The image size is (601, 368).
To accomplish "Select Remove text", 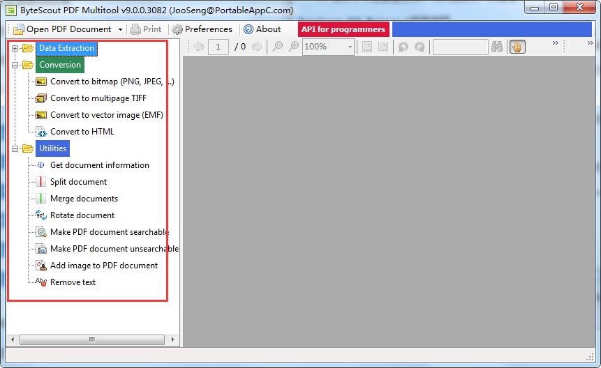I will click(x=73, y=282).
